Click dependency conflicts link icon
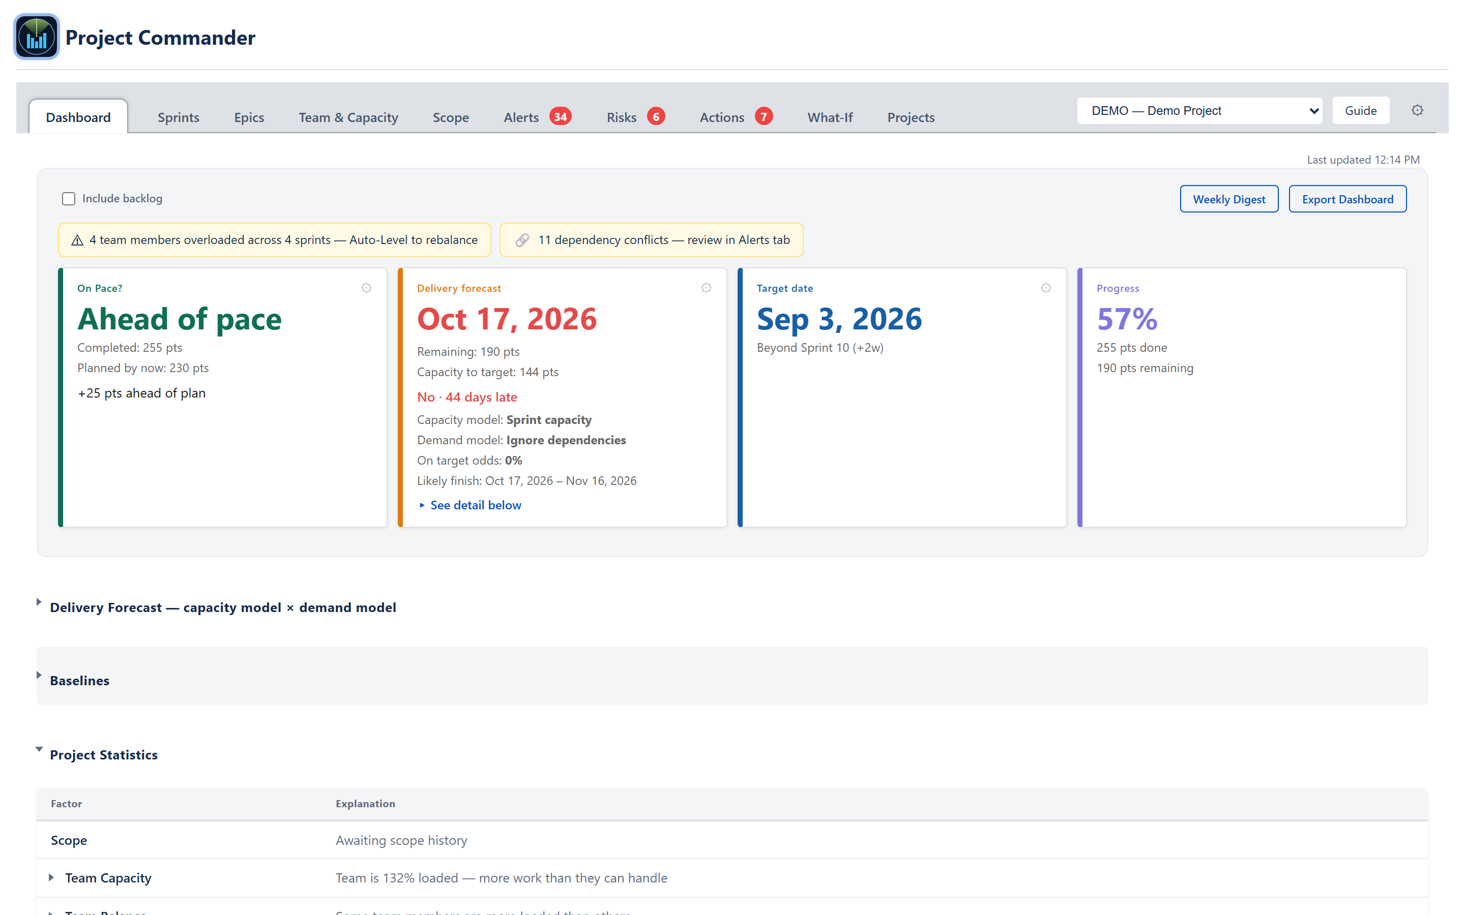 tap(522, 240)
